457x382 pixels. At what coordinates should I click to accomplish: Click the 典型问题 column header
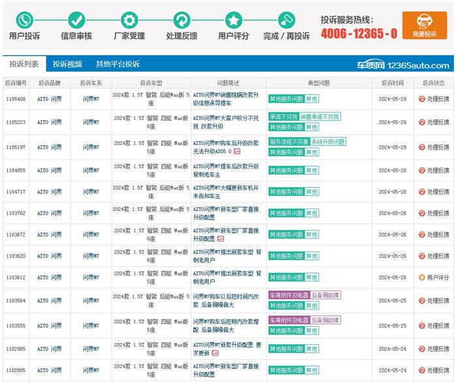click(319, 83)
